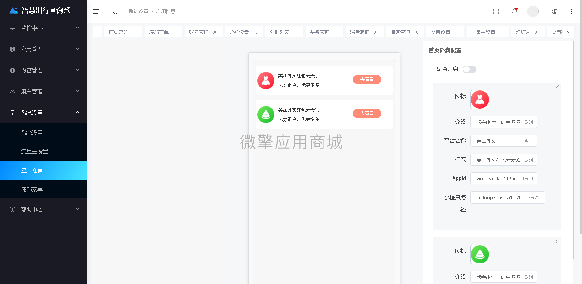Close the 消费明细 tab
The height and width of the screenshot is (284, 582).
click(x=376, y=32)
